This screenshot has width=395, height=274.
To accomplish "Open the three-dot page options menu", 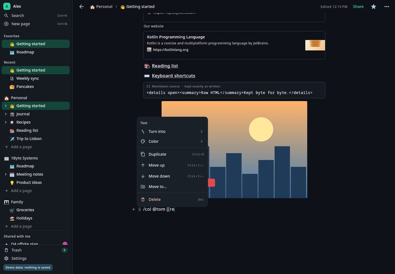I will click(387, 7).
